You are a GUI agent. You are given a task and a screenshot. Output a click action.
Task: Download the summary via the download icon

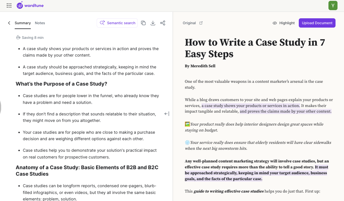pyautogui.click(x=153, y=23)
